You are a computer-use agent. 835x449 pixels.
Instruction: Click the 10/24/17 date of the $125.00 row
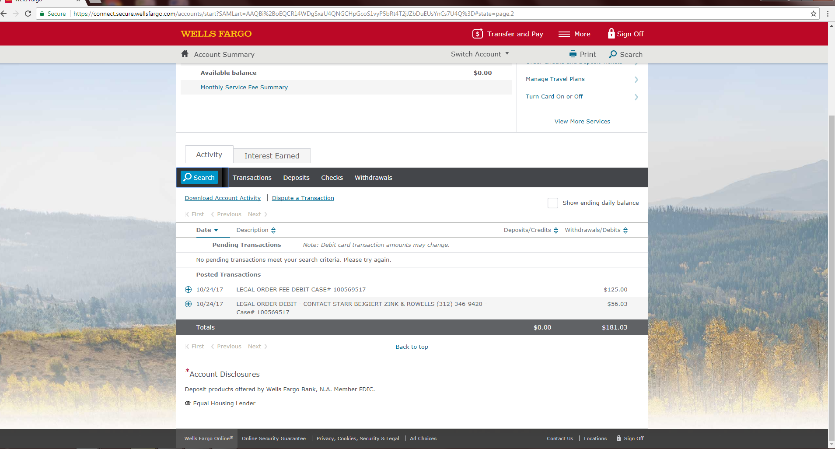(x=210, y=289)
